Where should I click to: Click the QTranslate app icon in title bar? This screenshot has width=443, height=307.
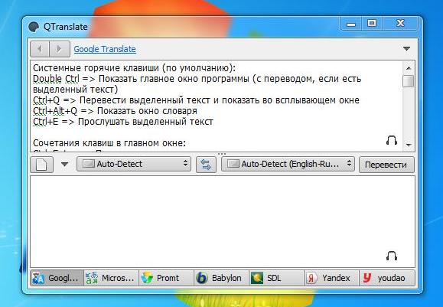(34, 27)
